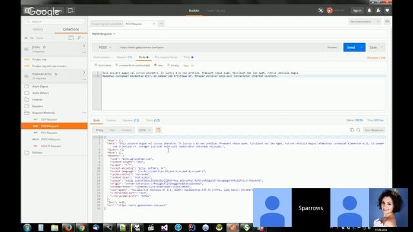Switch response view to Raw

[112, 130]
